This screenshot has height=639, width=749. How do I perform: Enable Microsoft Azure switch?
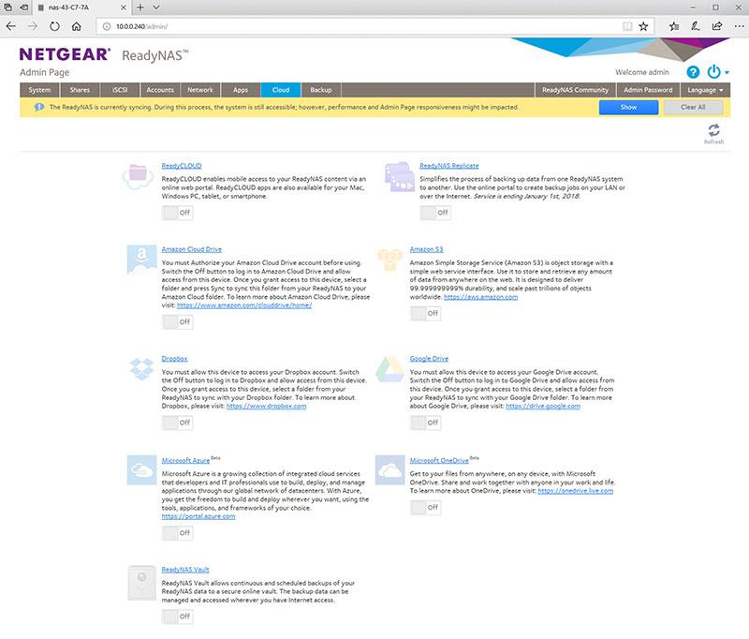[x=177, y=533]
